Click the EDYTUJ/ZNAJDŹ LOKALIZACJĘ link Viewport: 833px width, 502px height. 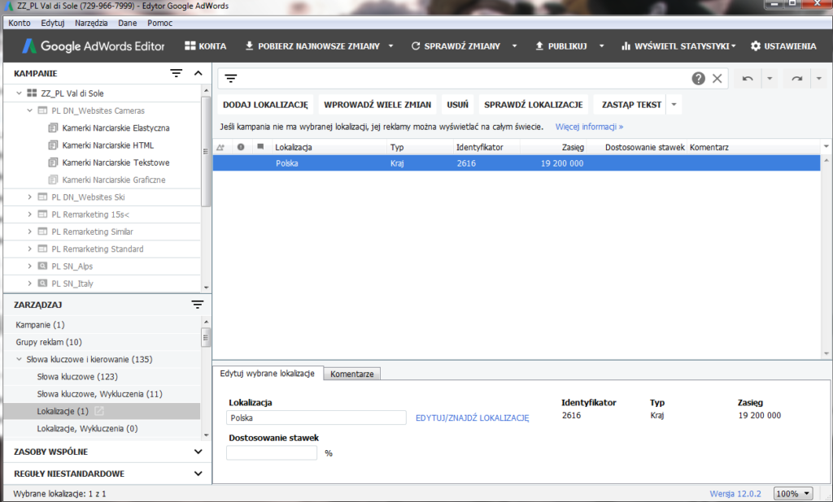473,417
